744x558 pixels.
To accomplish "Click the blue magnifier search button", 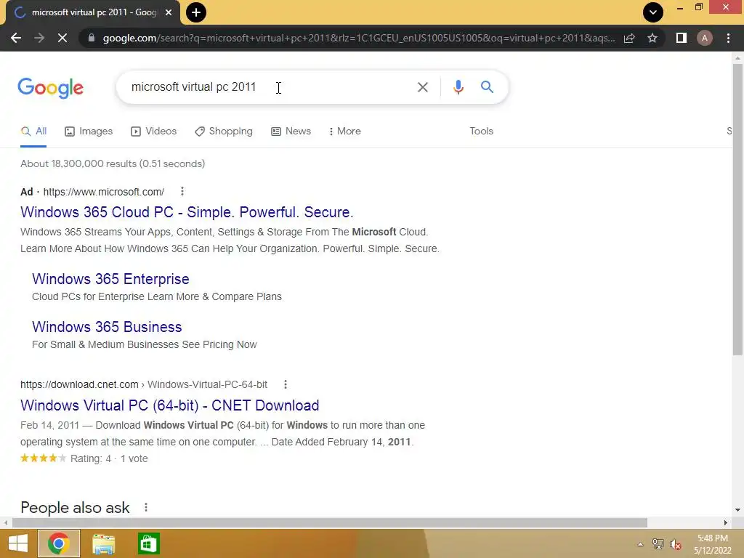I will pyautogui.click(x=487, y=87).
